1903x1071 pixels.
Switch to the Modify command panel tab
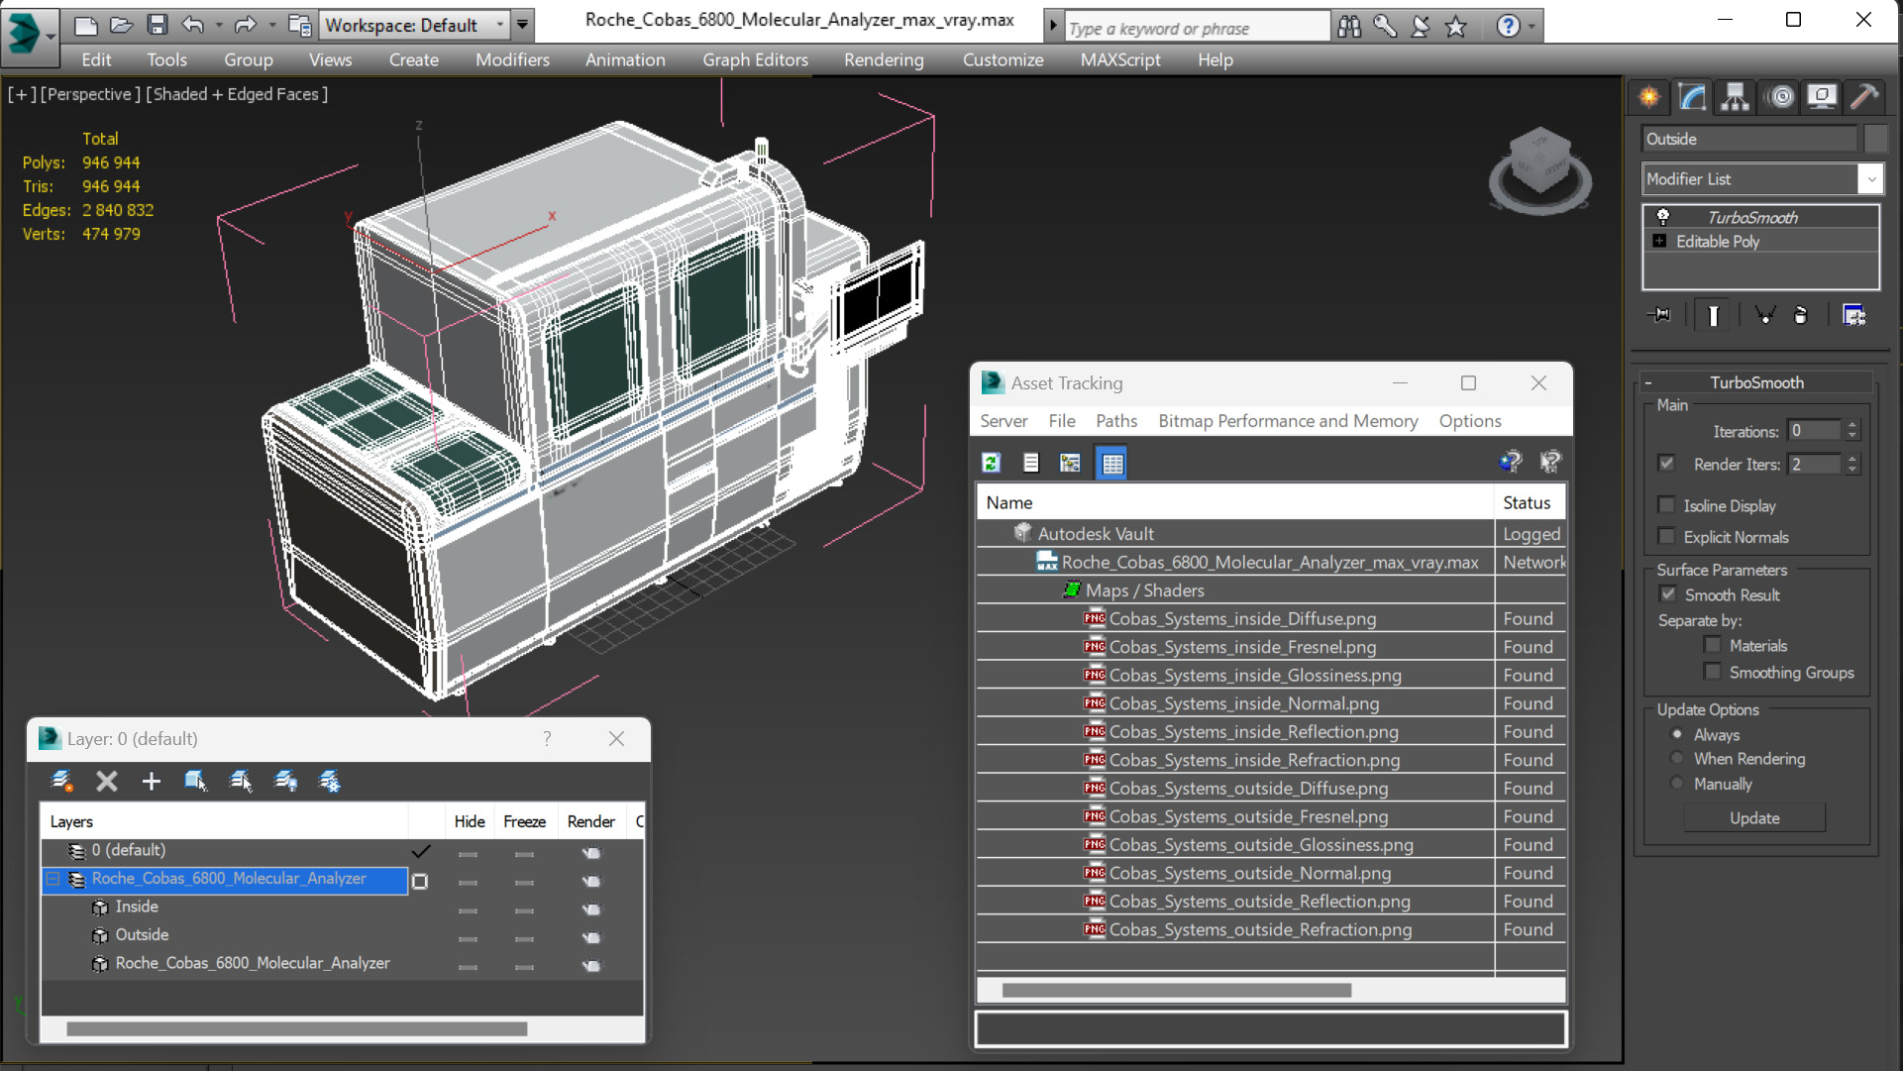[x=1692, y=97]
